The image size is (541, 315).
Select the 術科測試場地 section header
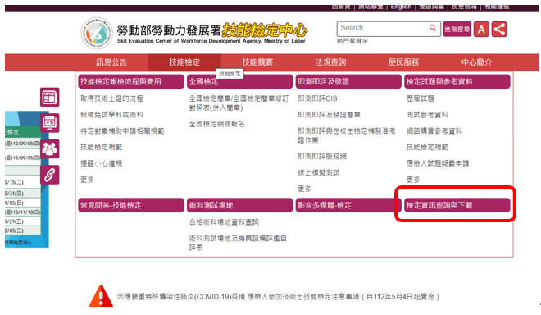(x=239, y=205)
